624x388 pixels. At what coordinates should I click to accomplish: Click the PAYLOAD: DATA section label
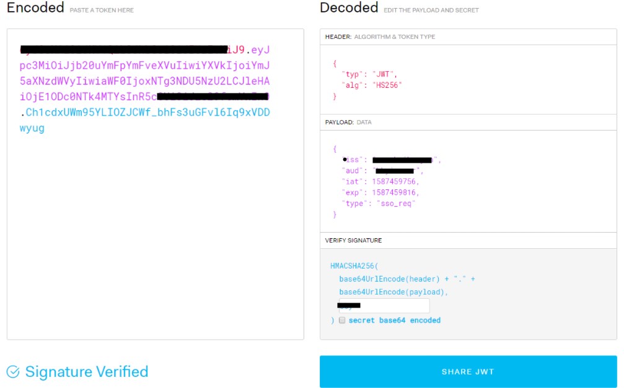click(348, 123)
